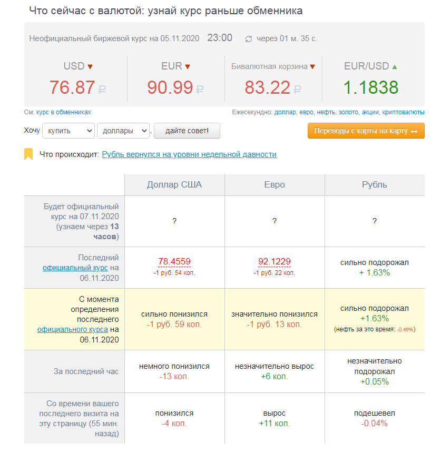
Task: Open the "золото" link
Action: (x=348, y=112)
